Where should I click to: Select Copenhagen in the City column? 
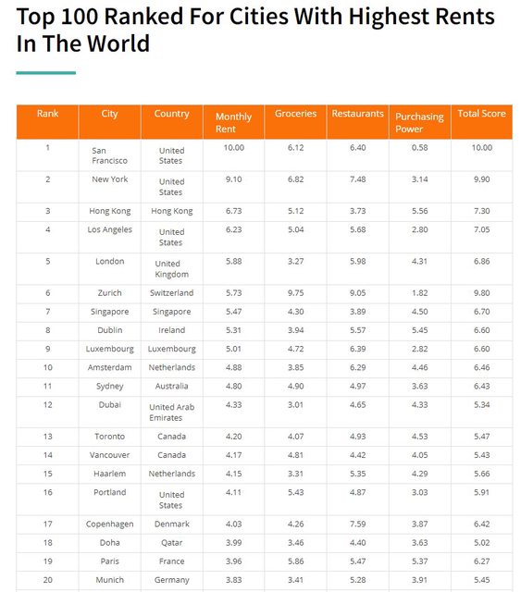pyautogui.click(x=109, y=524)
